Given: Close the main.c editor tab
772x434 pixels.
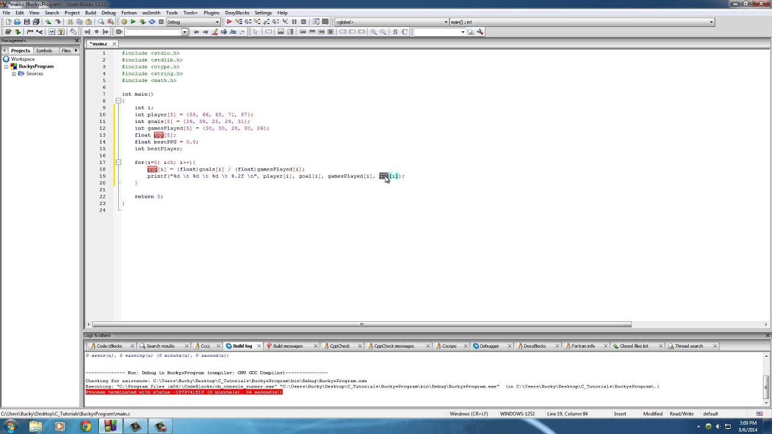Looking at the screenshot, I should (114, 43).
